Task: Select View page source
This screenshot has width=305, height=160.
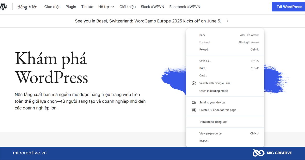Action: click(225, 133)
